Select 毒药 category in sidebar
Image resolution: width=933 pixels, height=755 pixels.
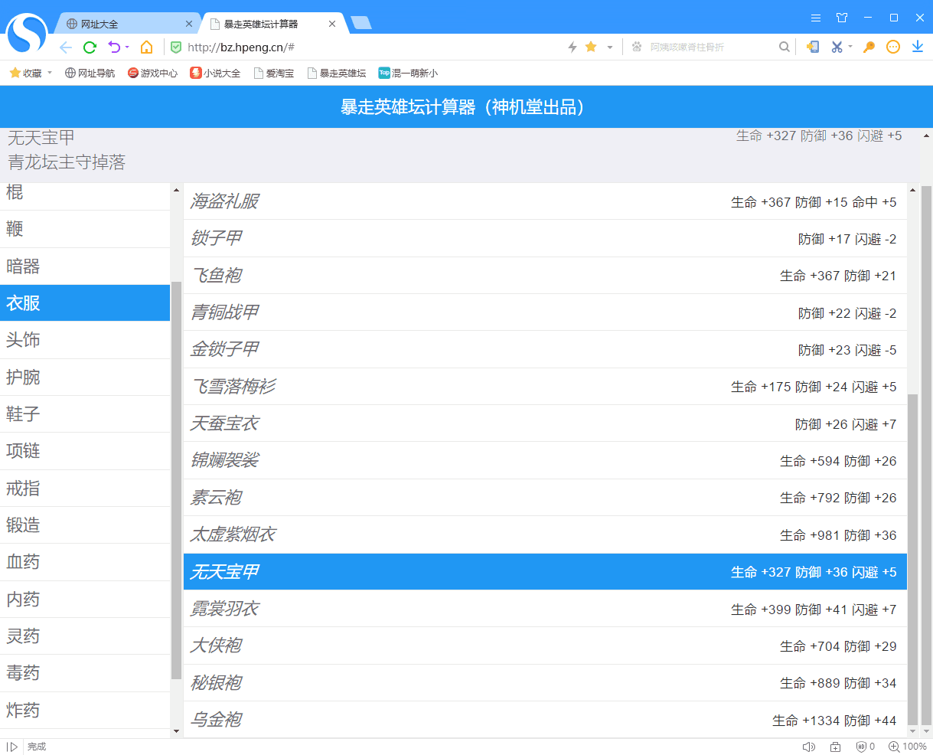(85, 673)
